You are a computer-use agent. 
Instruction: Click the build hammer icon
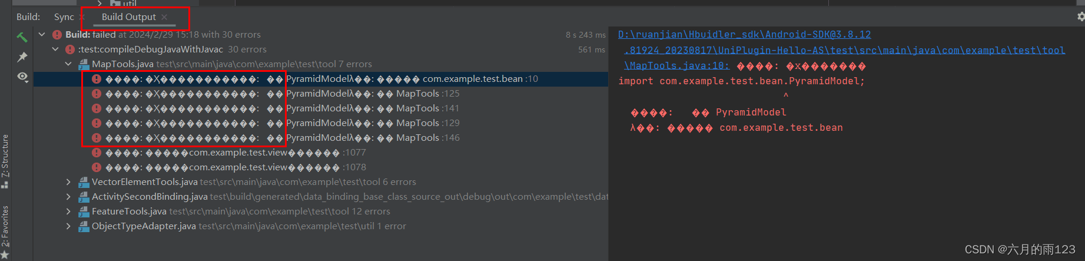pos(22,37)
